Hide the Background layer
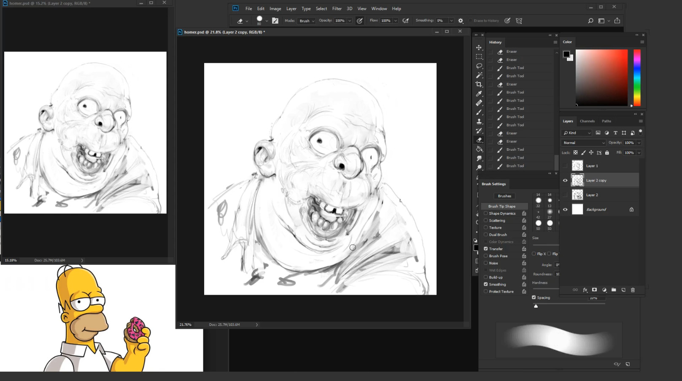The width and height of the screenshot is (682, 381). (565, 209)
